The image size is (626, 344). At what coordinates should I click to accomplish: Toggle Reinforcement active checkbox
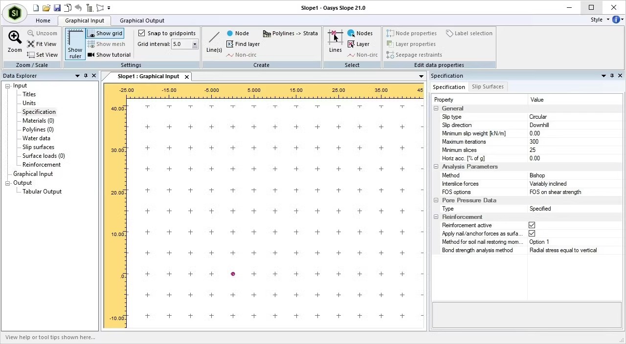tap(532, 225)
